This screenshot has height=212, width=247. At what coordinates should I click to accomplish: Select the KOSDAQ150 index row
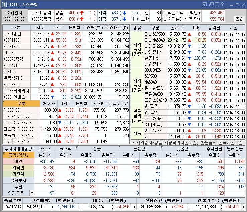coord(66,65)
